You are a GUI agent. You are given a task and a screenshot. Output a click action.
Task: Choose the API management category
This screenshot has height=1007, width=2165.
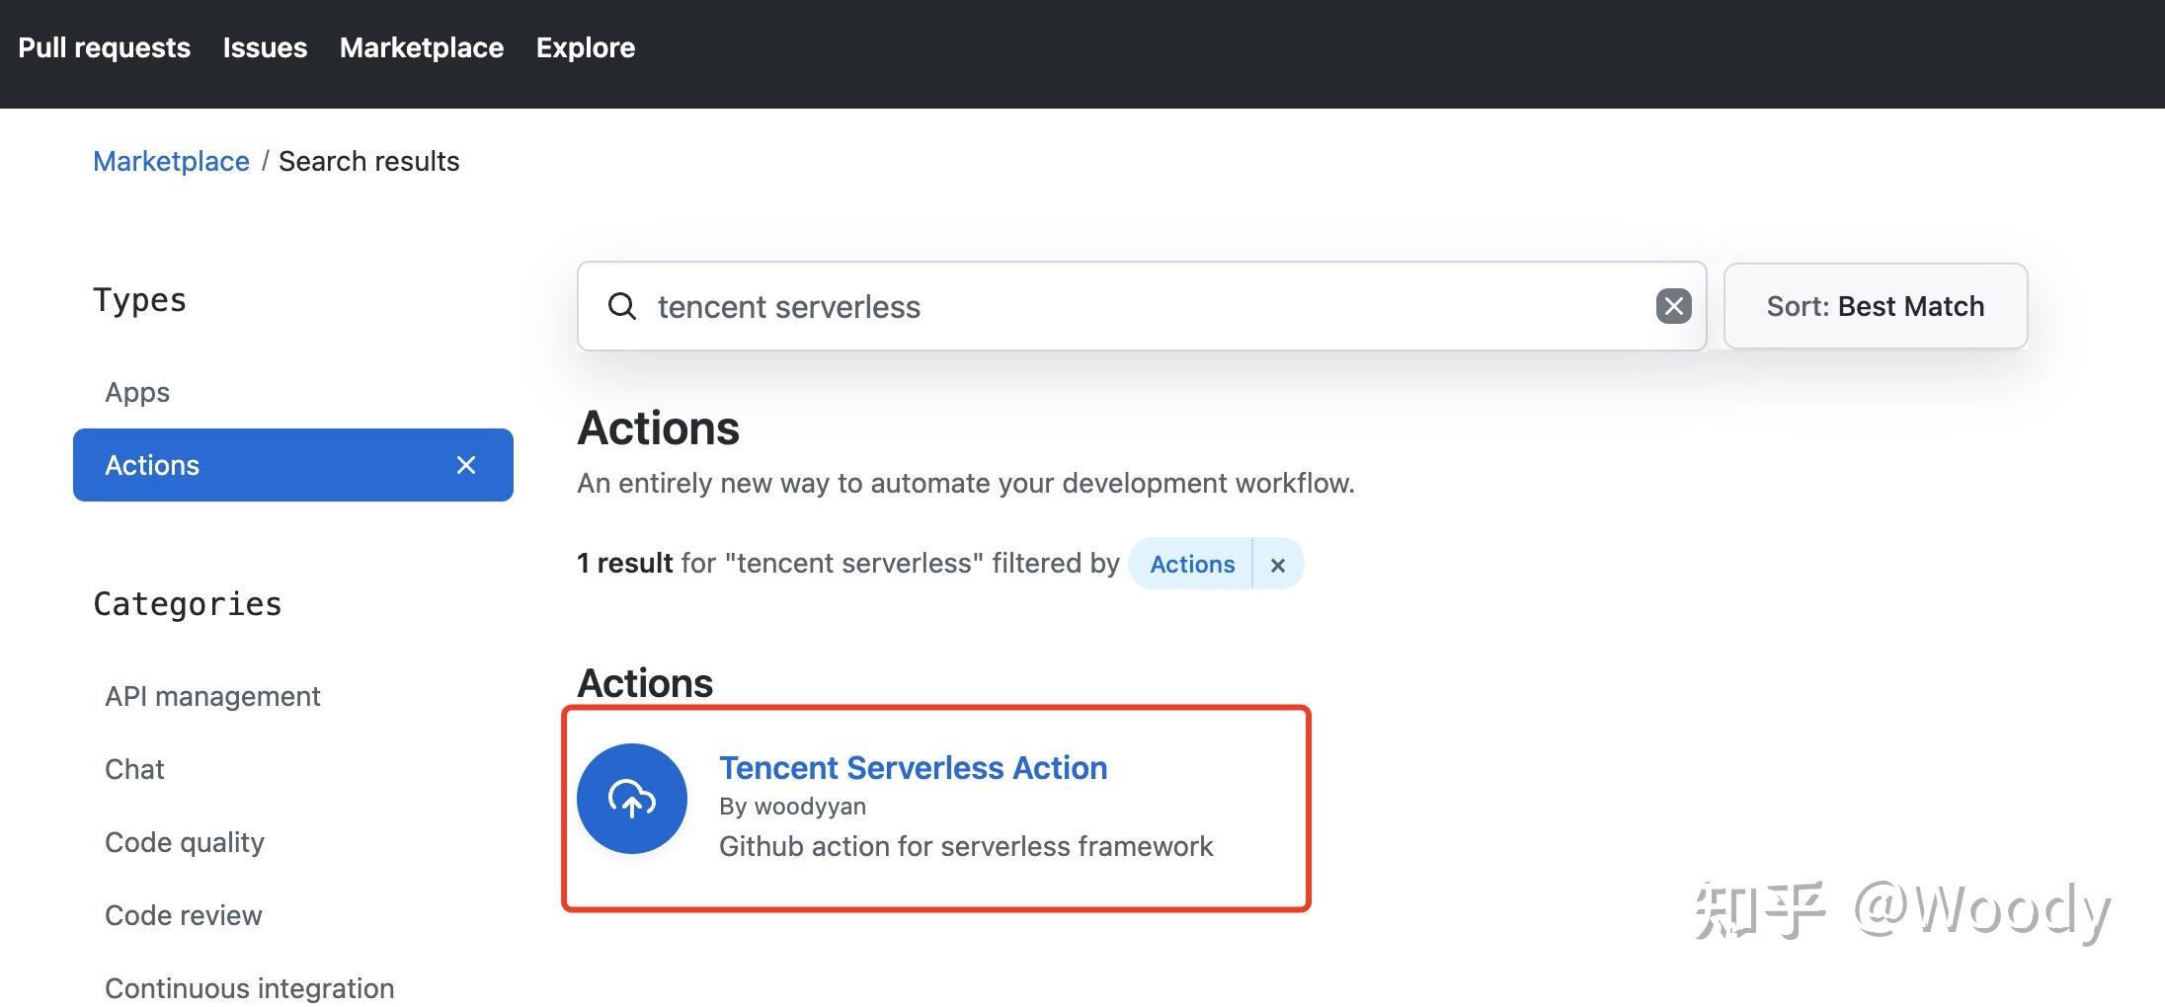(x=211, y=695)
